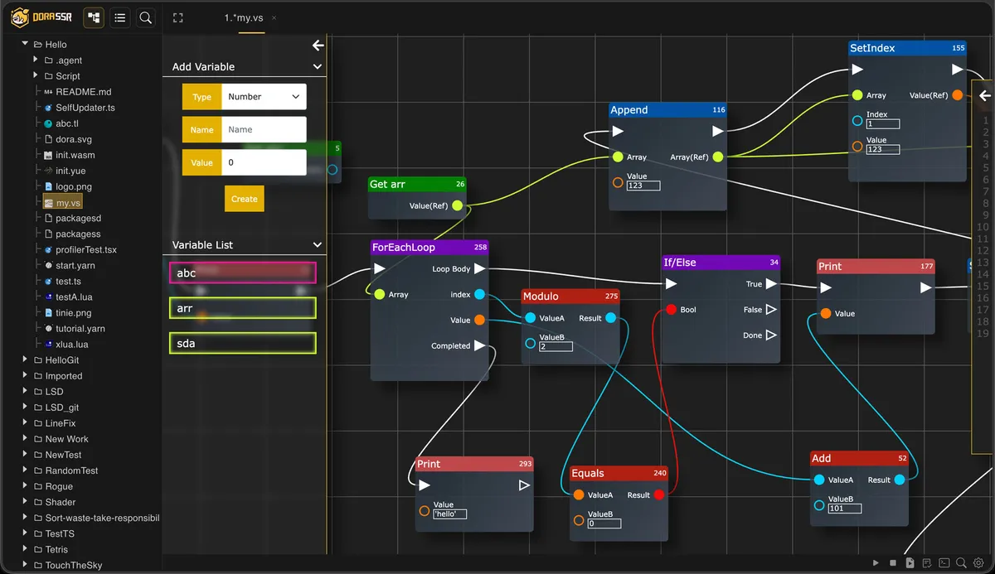Open profilerTest.tsx file

(x=86, y=249)
